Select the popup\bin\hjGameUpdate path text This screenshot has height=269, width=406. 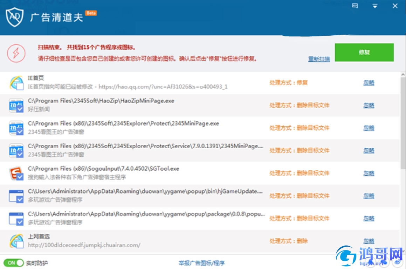tap(145, 191)
